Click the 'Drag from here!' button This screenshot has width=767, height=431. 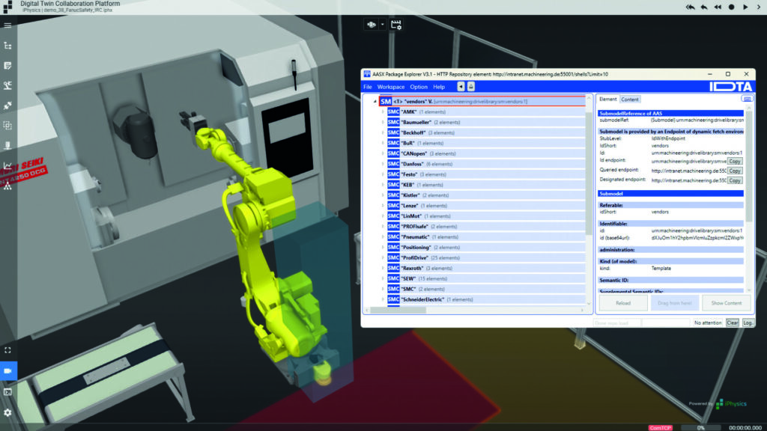pyautogui.click(x=675, y=303)
